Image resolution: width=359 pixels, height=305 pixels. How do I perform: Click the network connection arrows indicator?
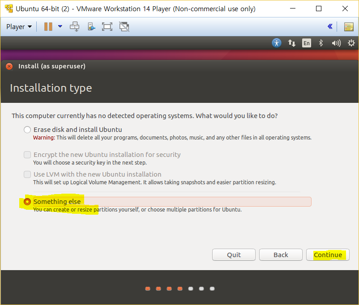(292, 43)
